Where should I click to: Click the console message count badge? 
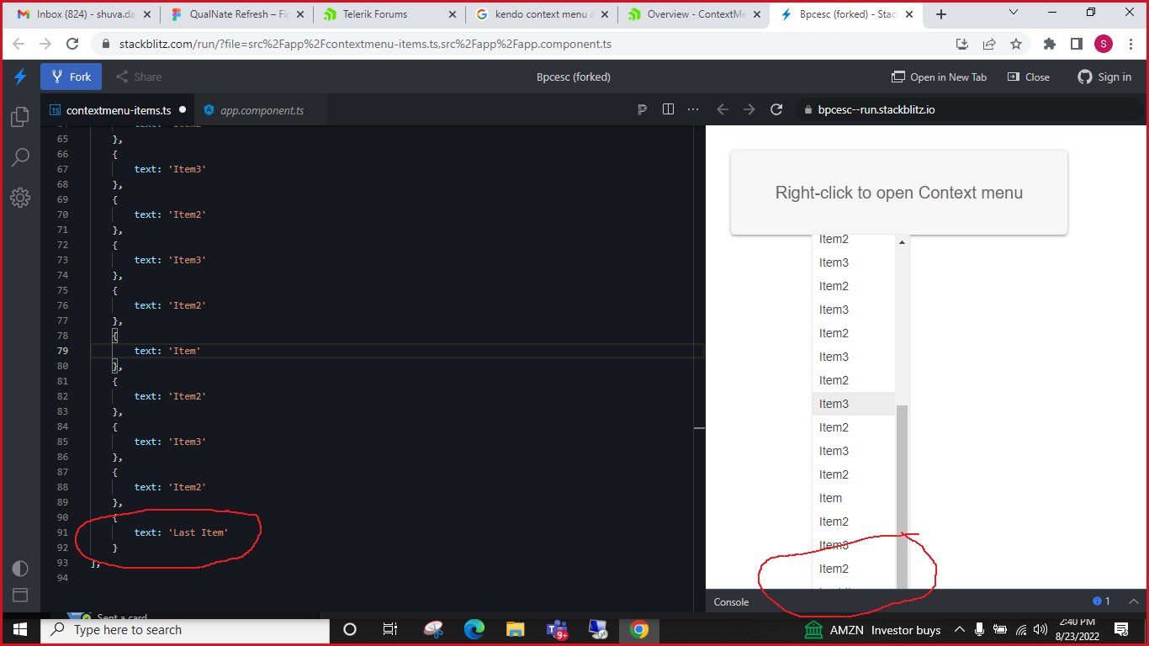click(x=1102, y=601)
